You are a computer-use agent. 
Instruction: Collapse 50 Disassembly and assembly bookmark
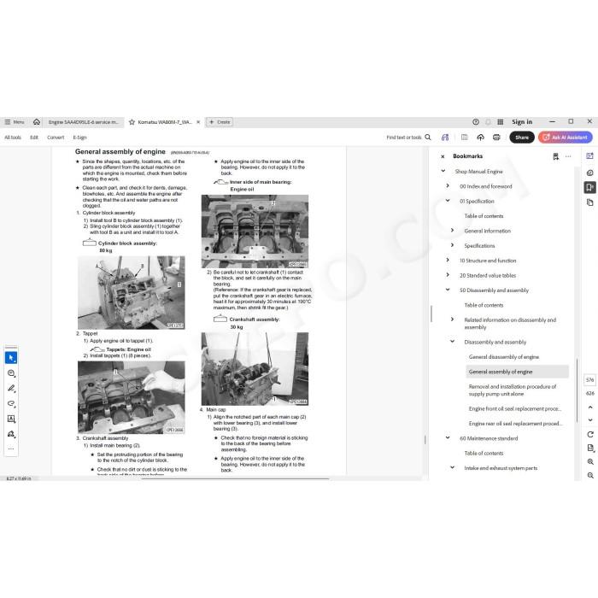[x=448, y=290]
